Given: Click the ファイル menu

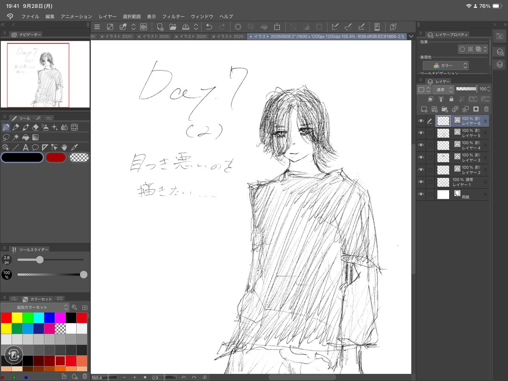Looking at the screenshot, I should (x=30, y=17).
